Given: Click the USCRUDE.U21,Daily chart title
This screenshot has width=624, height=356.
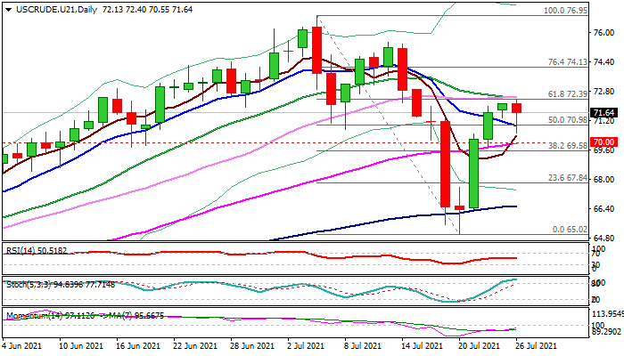Looking at the screenshot, I should 56,10.
